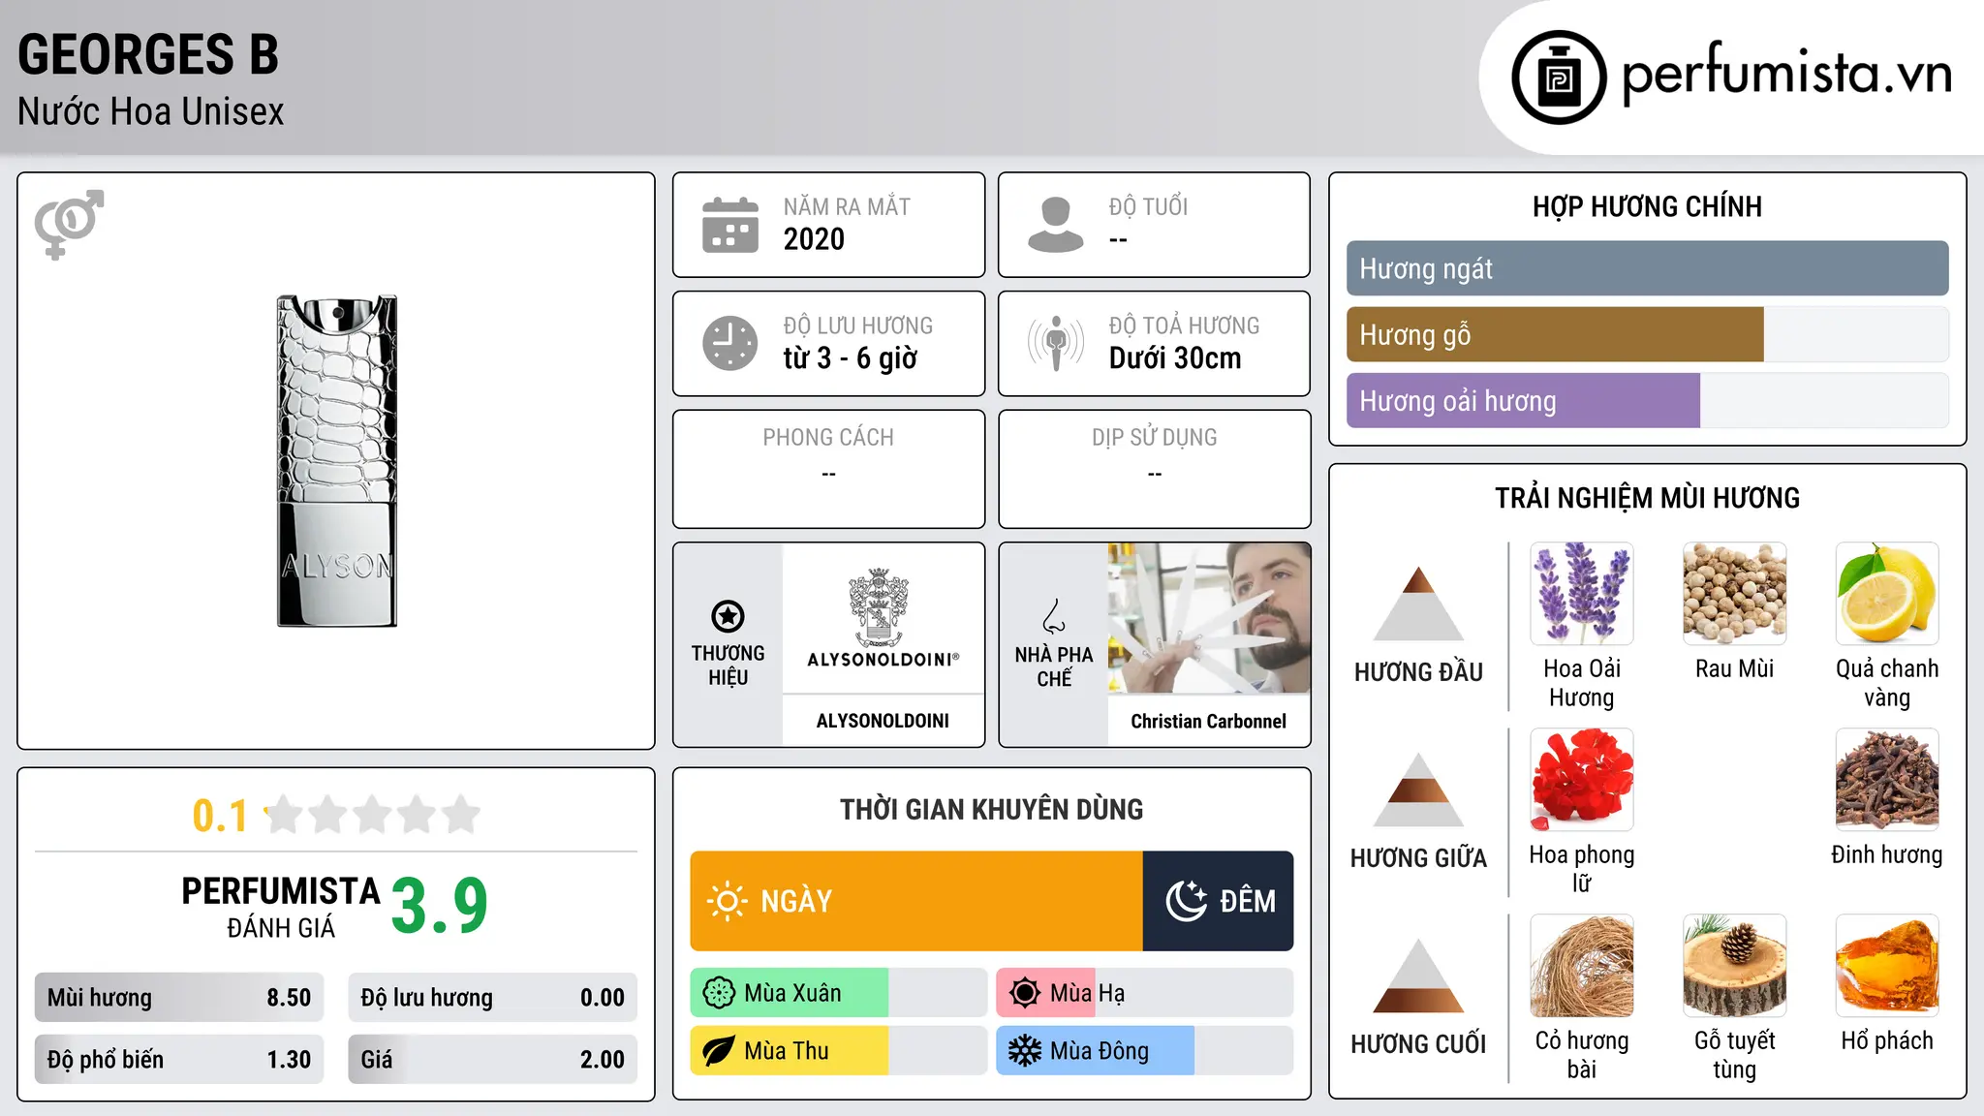This screenshot has height=1116, width=1984.
Task: Click the Hương oải hương accord bar
Action: coord(1647,400)
